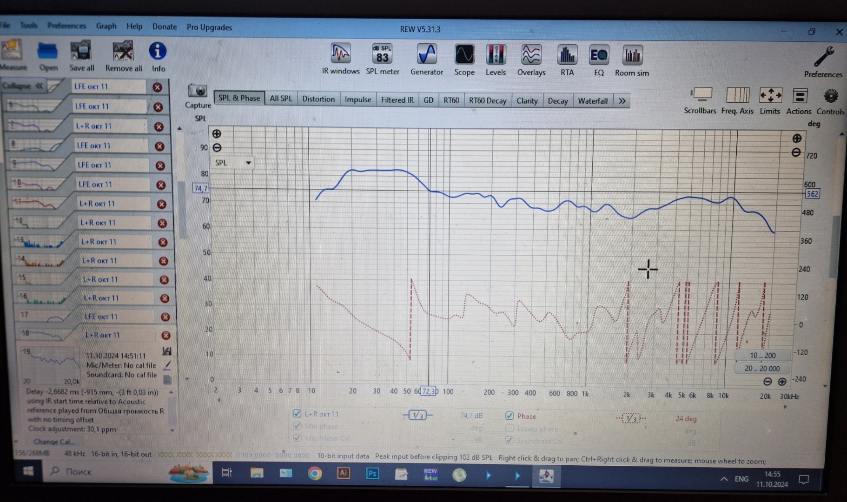Launch the signal Generator
Image resolution: width=847 pixels, height=502 pixels.
click(426, 59)
